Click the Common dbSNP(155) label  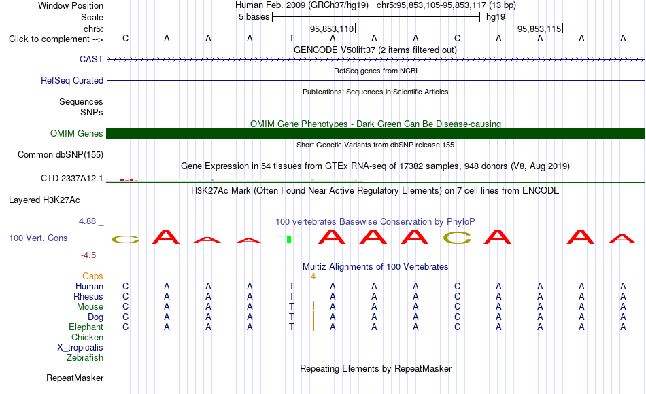[x=61, y=154]
